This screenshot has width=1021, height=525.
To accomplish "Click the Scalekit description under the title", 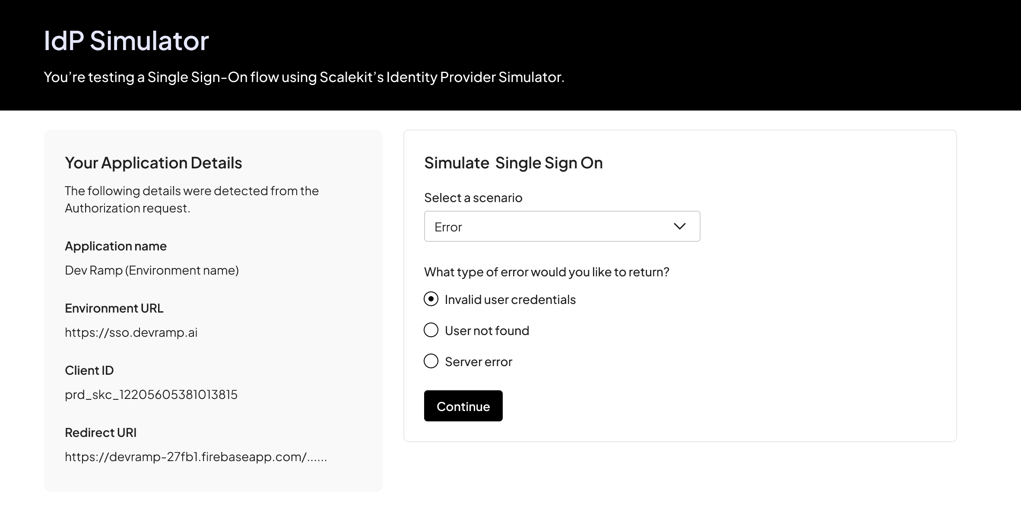I will tap(304, 77).
